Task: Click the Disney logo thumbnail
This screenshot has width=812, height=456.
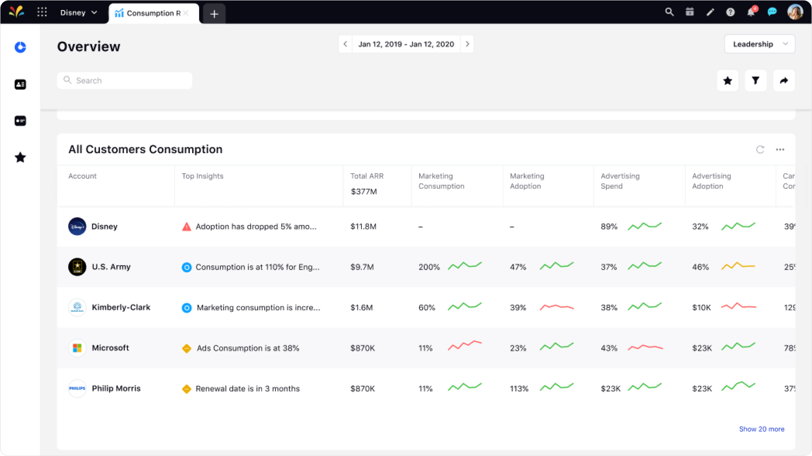Action: point(77,226)
